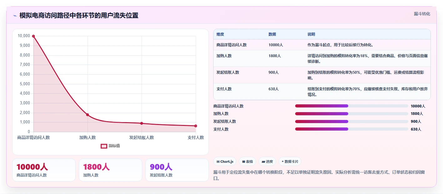Image resolution: width=443 pixels, height=194 pixels.
Task: Click the 900人 data card
Action: pos(177,170)
